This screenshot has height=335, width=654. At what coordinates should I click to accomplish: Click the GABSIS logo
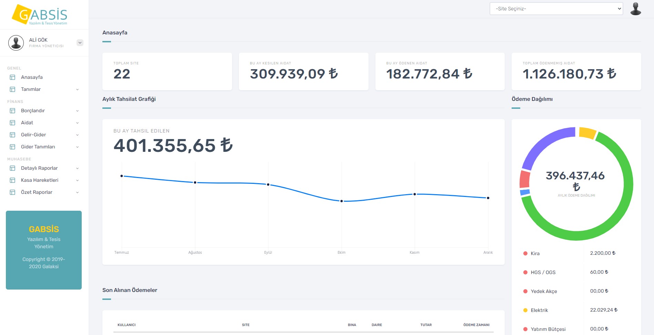40,14
